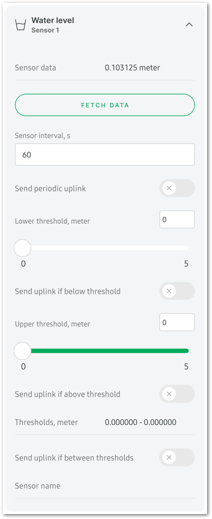Click the Sensor interval, s label

pyautogui.click(x=42, y=136)
